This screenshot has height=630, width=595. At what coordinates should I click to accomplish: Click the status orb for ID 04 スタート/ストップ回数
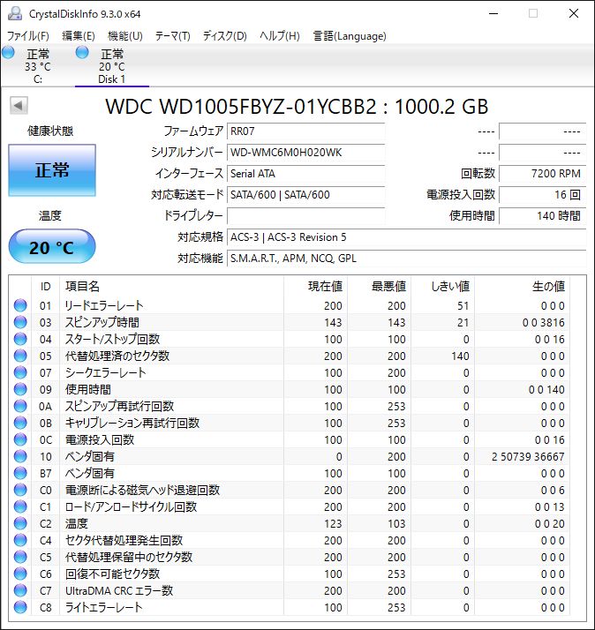click(20, 339)
